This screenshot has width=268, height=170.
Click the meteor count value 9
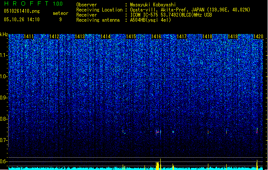click(x=61, y=20)
